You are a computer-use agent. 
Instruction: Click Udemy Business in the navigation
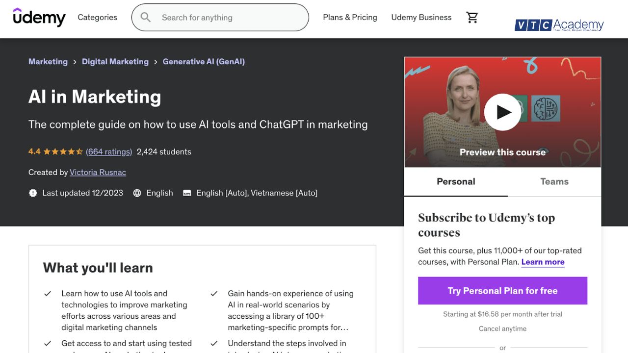(421, 17)
